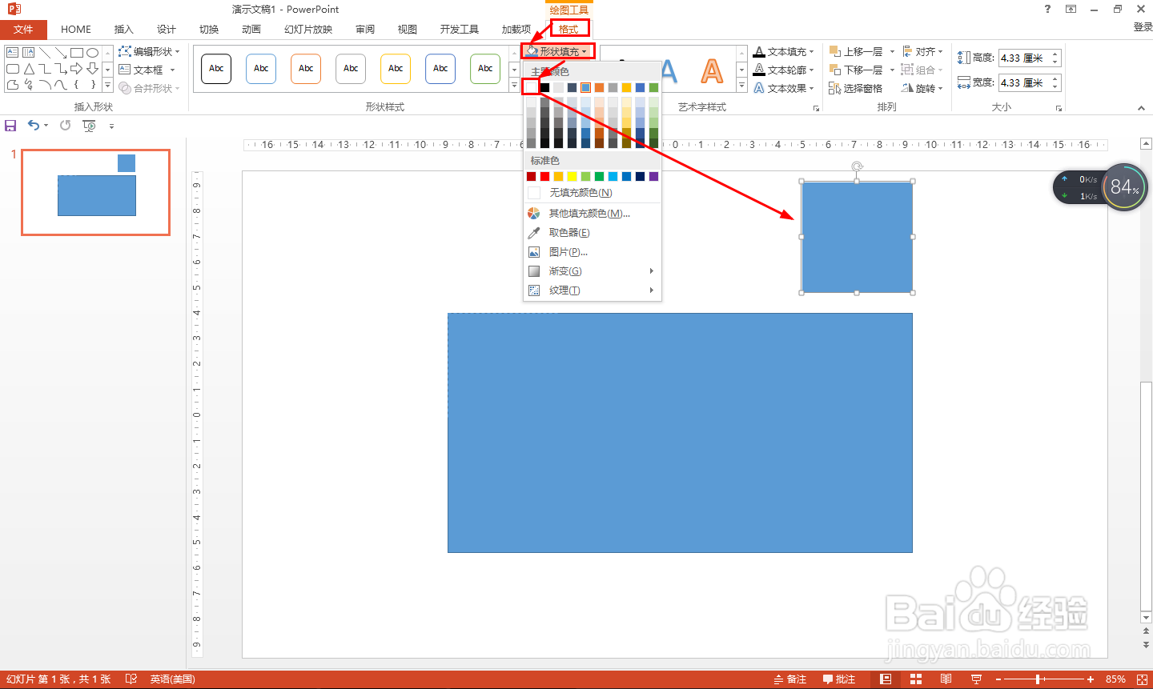Click 上移一层 bring forward button
Screen dimensions: 1153x689
click(856, 51)
